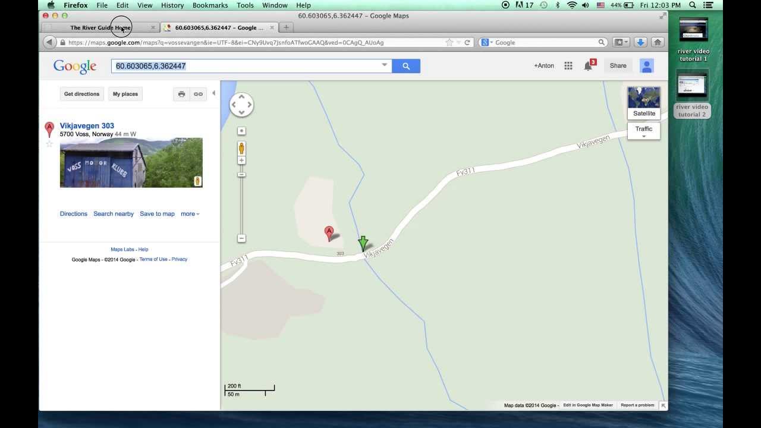Toggle the overview map corner arrow
Screen dimensions: 761x428
(x=663, y=405)
